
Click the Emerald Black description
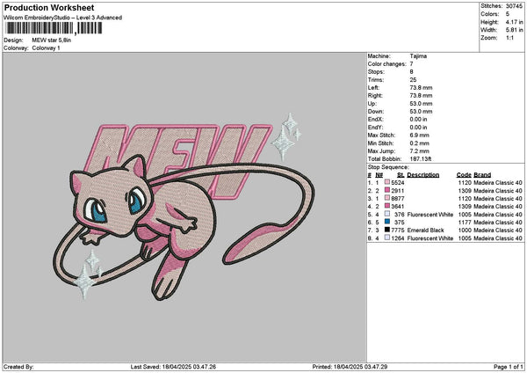tap(425, 230)
